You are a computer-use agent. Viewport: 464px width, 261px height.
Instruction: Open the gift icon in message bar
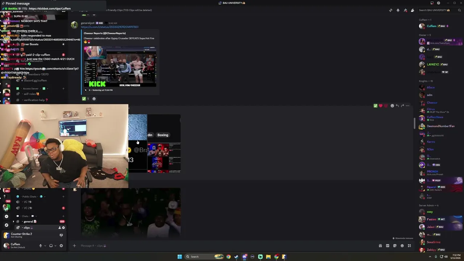pos(380,246)
